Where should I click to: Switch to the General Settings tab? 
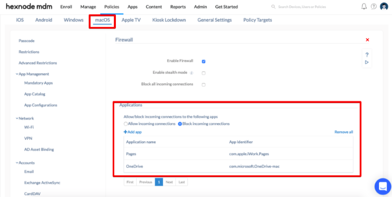(214, 20)
